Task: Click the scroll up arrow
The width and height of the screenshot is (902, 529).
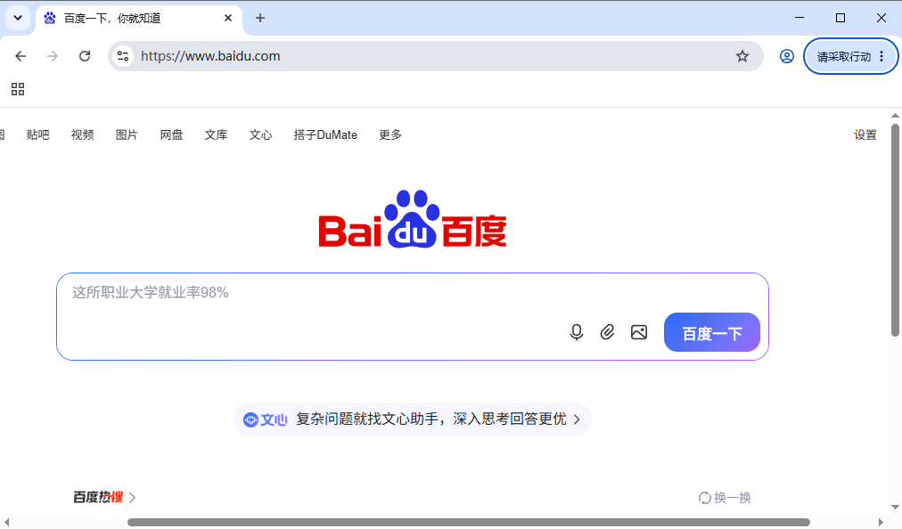Action: 895,116
